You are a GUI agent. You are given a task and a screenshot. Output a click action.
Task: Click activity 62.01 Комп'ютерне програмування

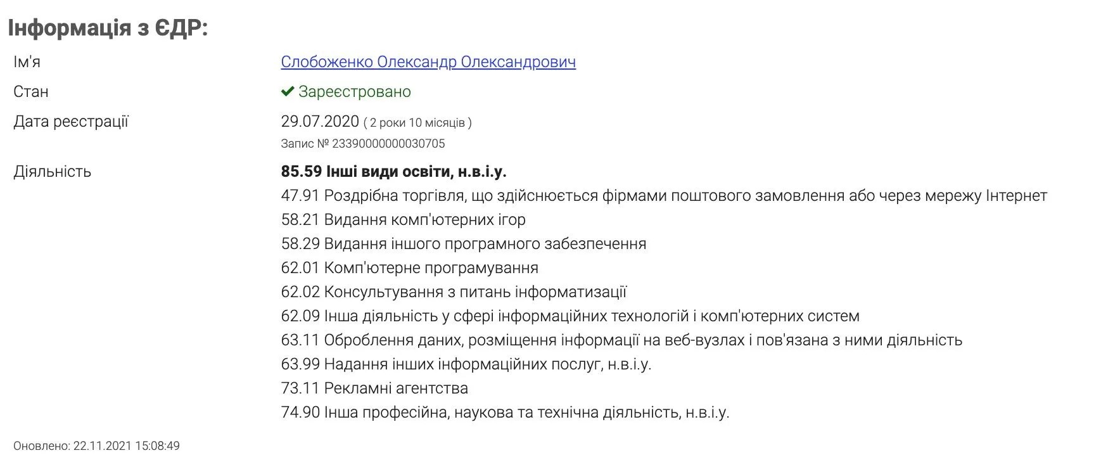(409, 268)
